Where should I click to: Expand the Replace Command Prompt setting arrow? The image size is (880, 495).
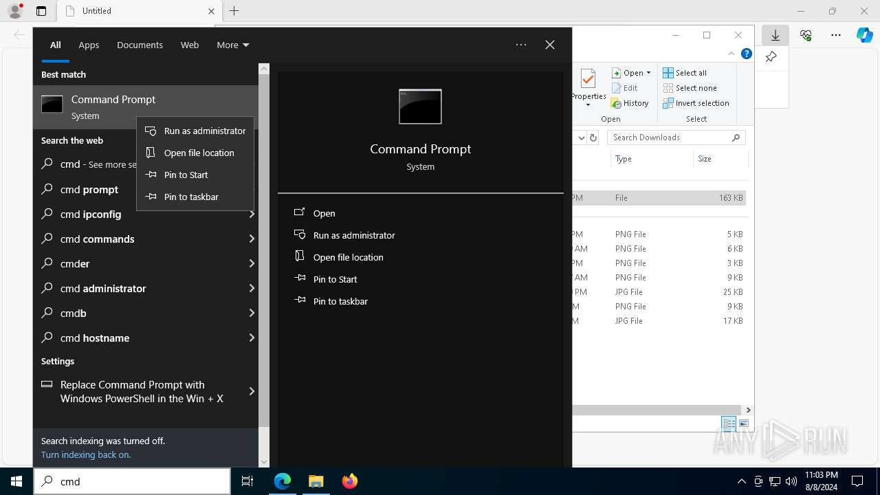pyautogui.click(x=252, y=391)
